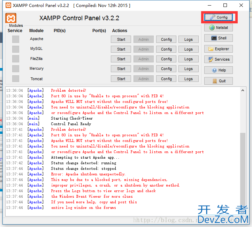
Task: Open the highlighted top-right Config button
Action: click(219, 17)
